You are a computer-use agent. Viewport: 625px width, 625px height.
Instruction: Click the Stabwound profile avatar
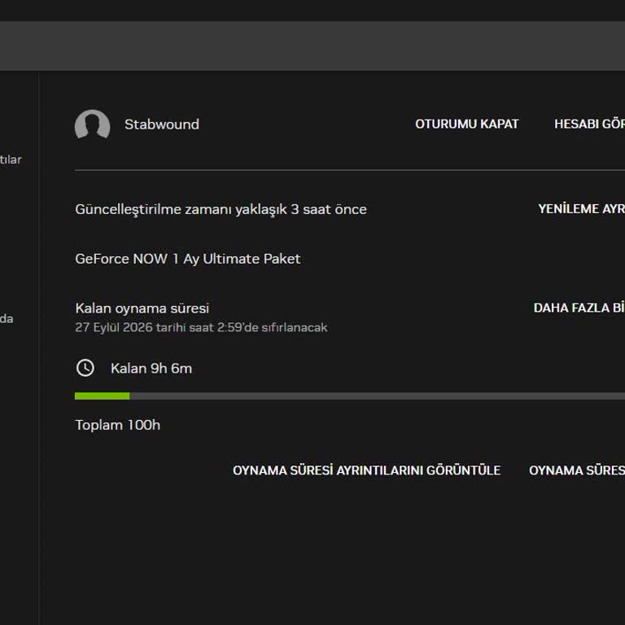(x=92, y=125)
